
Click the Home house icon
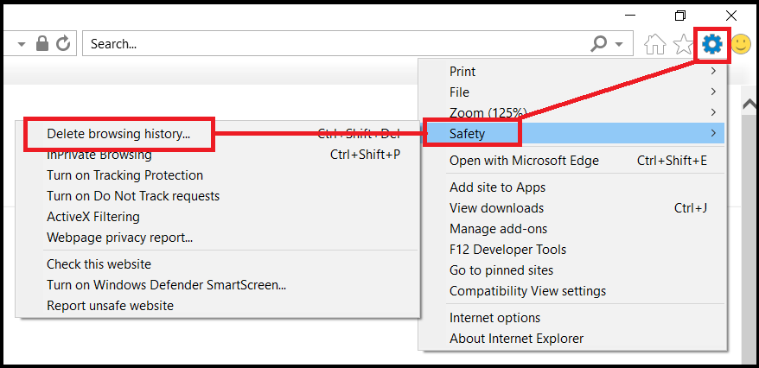tap(654, 45)
